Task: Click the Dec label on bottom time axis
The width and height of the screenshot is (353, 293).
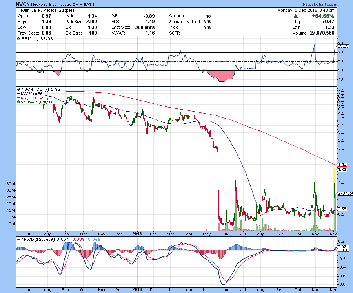Action: tap(333, 289)
